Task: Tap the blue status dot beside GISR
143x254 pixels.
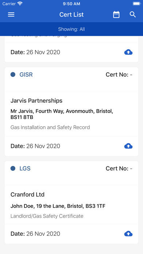Action: pos(13,74)
